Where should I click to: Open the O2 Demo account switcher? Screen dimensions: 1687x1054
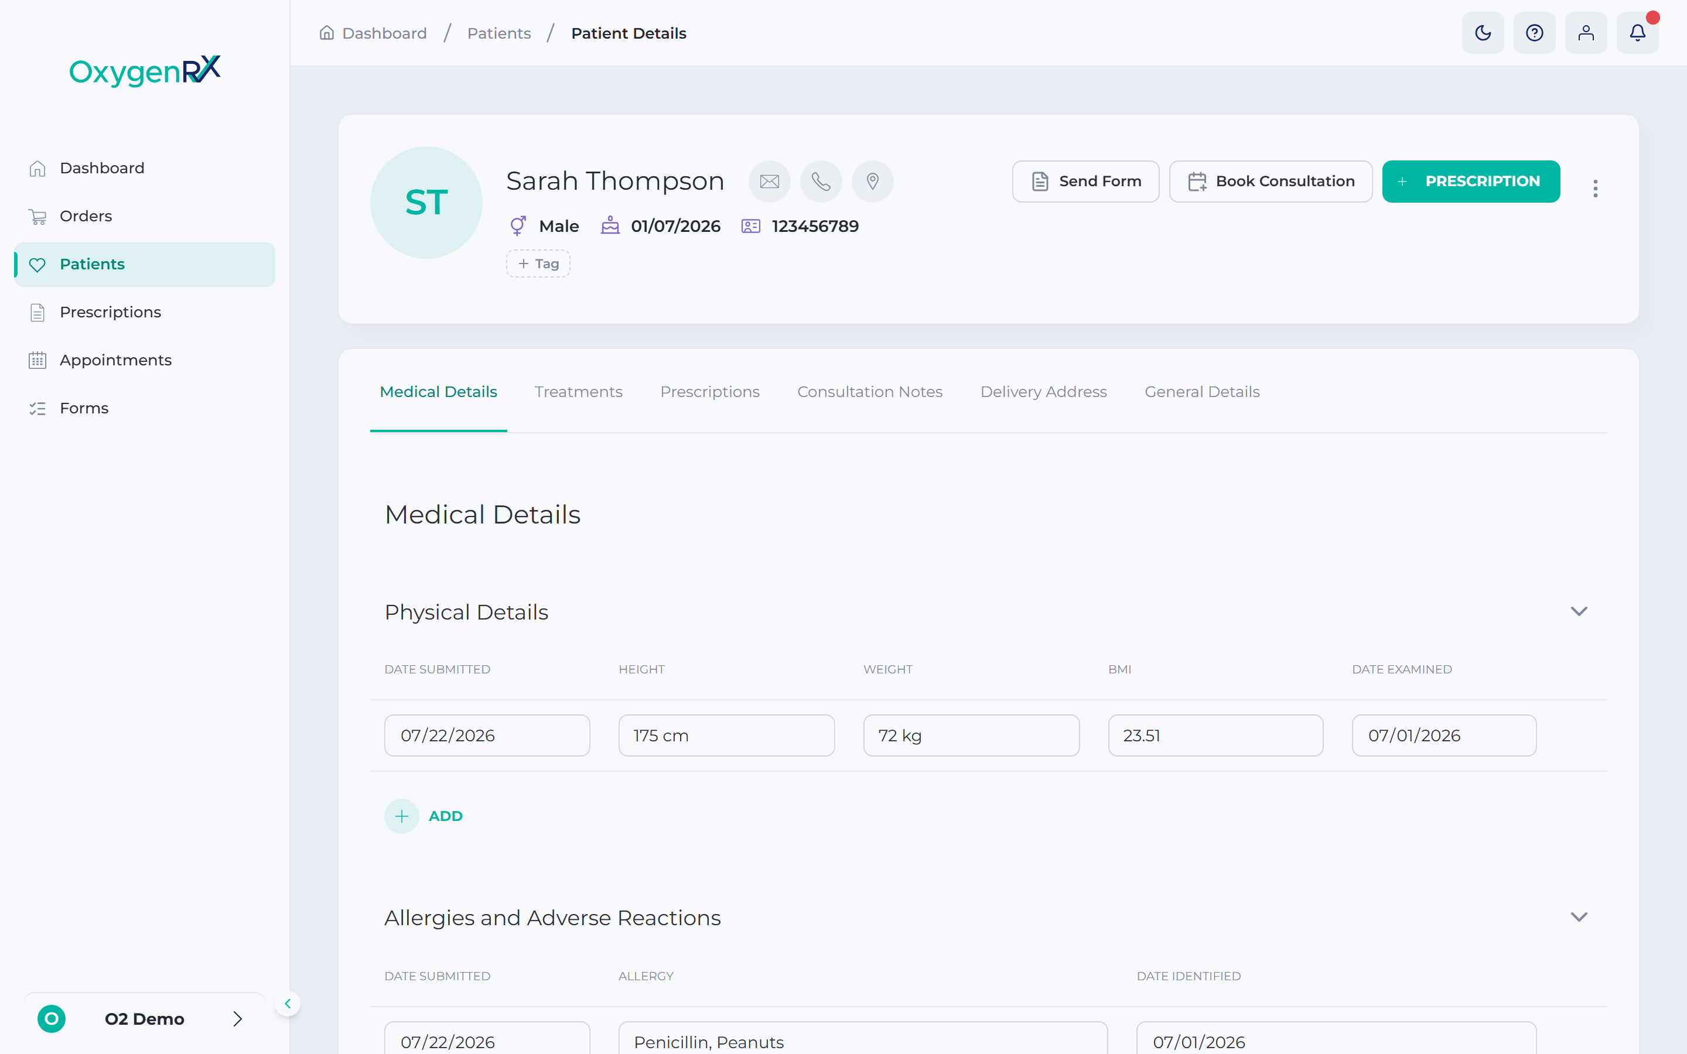[x=144, y=1019]
